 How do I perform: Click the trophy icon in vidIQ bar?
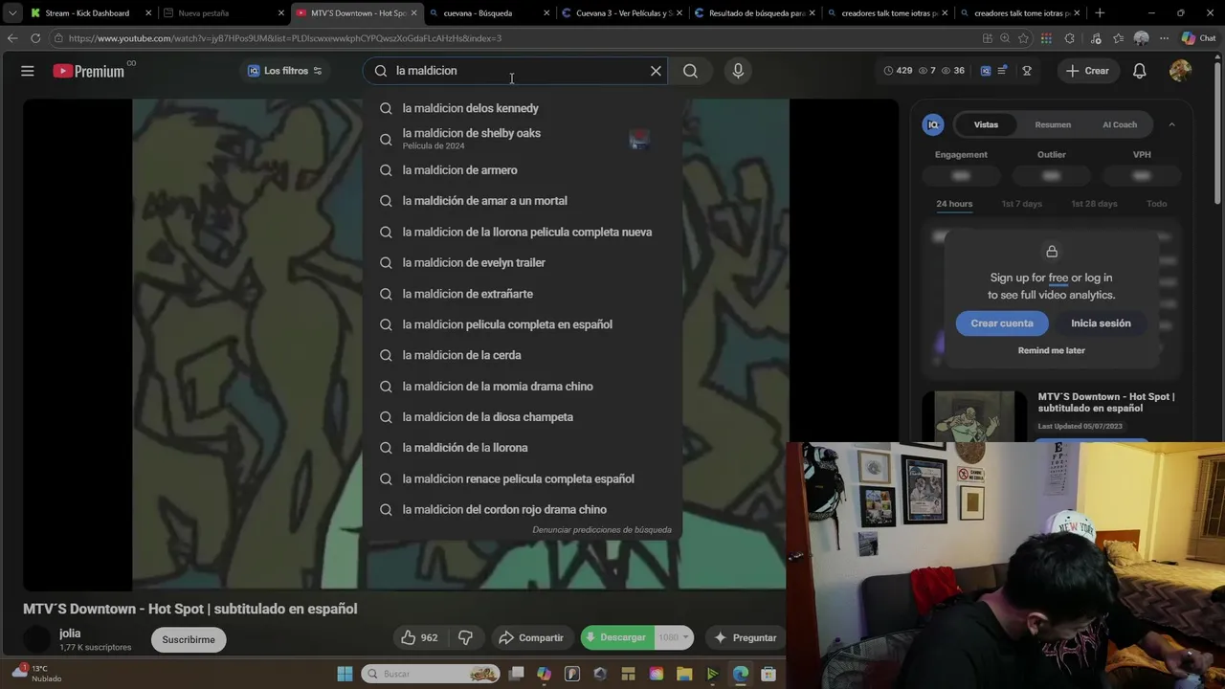1027,71
